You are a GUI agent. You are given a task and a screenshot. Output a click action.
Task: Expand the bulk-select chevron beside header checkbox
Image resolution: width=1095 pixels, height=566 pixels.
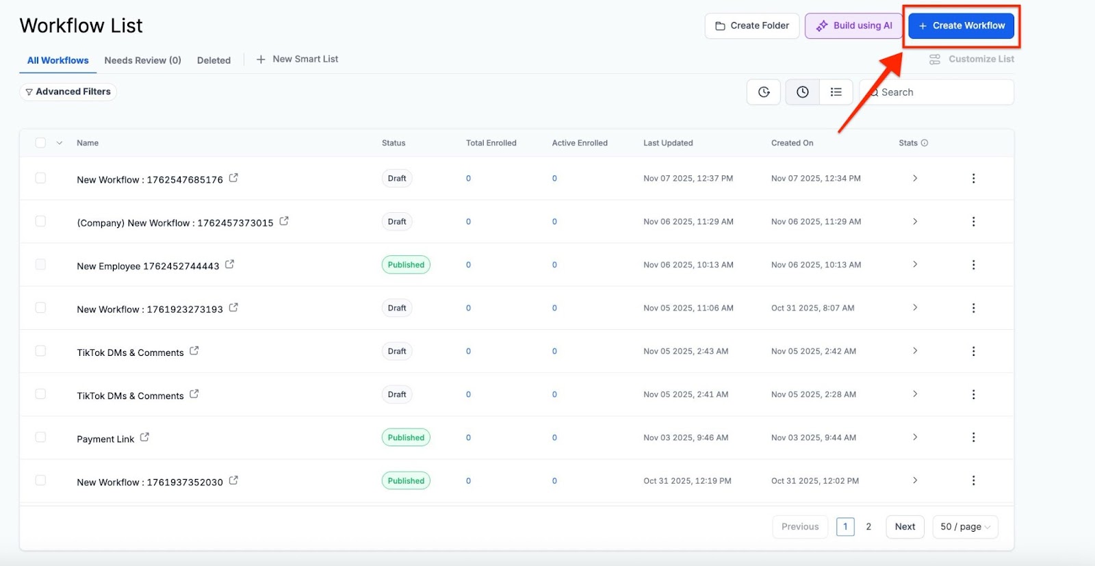[60, 143]
